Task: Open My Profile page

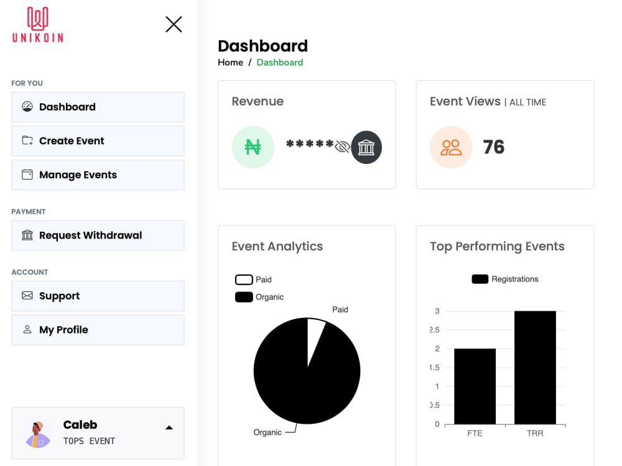Action: (98, 330)
